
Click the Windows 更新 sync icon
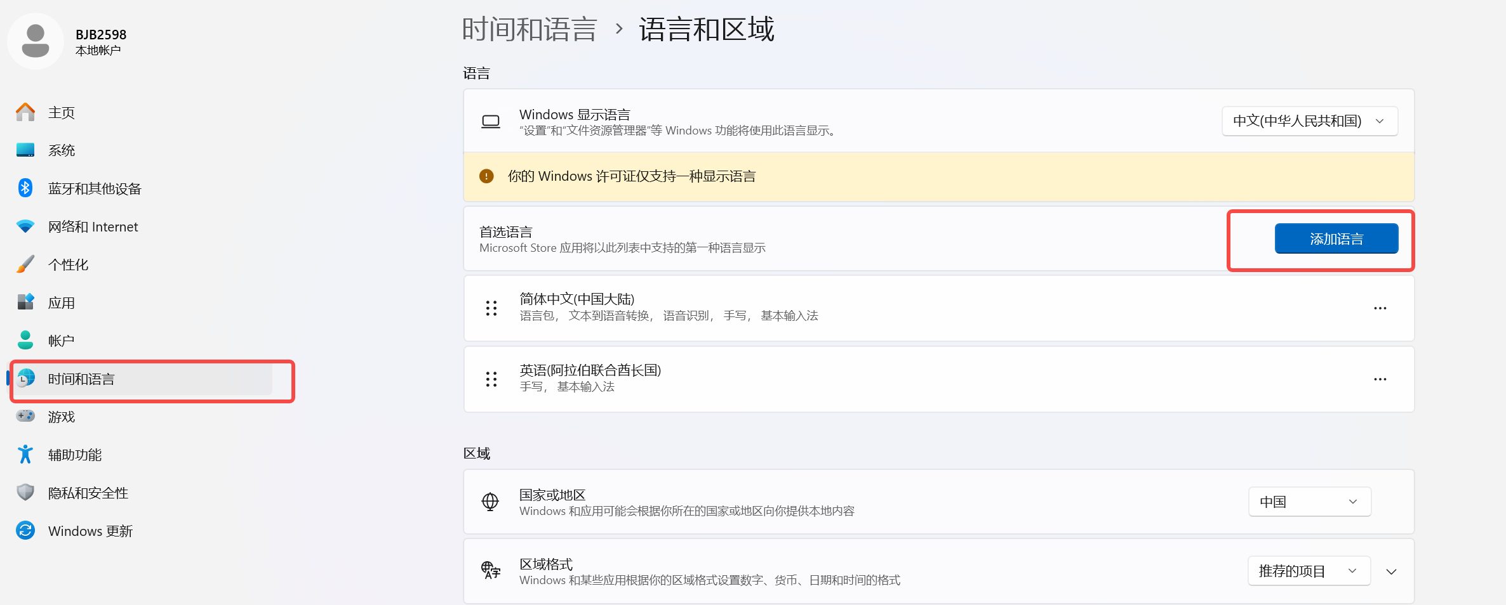25,531
